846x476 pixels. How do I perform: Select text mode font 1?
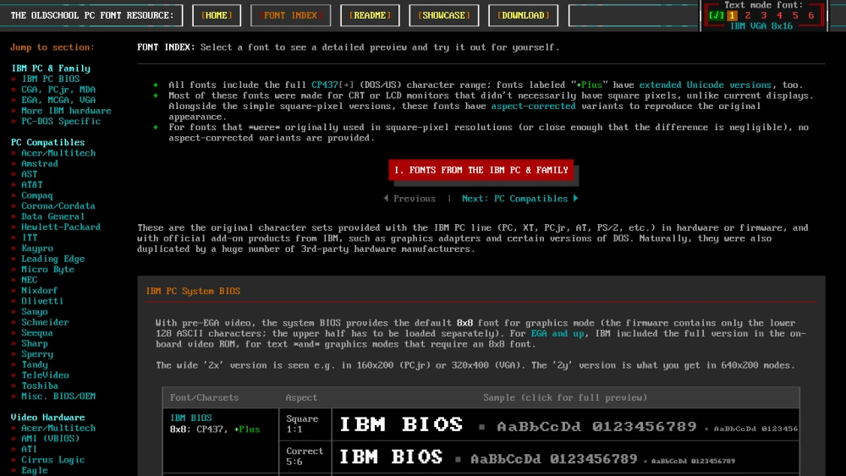[x=732, y=15]
